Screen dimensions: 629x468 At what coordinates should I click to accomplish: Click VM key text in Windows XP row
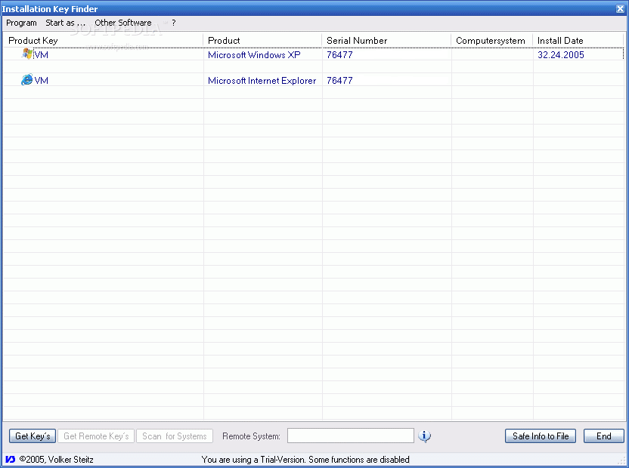click(42, 55)
